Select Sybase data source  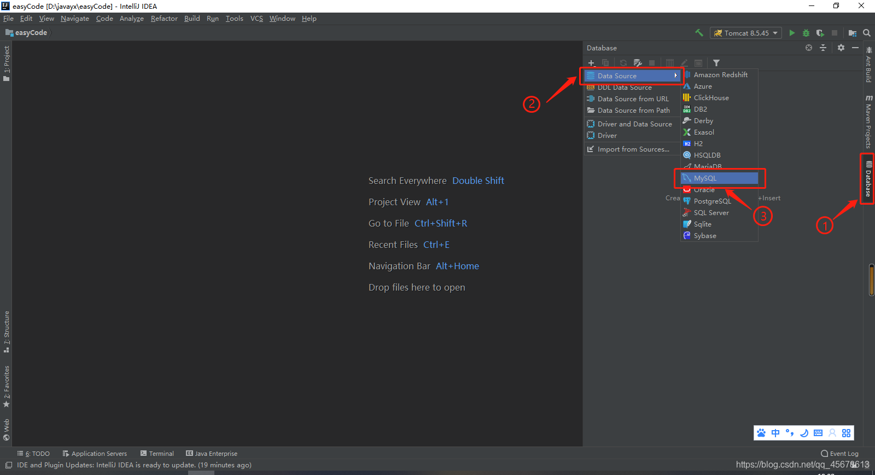(719, 236)
